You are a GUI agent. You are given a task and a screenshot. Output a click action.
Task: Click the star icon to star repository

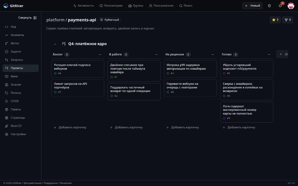[x=274, y=20]
